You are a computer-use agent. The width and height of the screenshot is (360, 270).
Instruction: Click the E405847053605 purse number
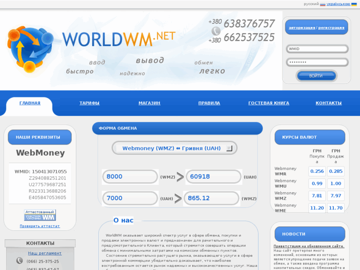pyautogui.click(x=48, y=197)
